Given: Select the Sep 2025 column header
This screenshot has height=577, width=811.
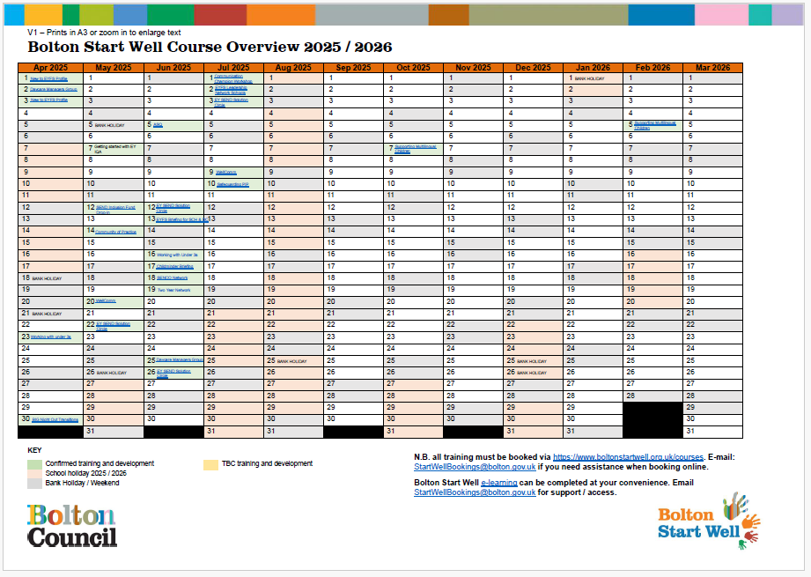Looking at the screenshot, I should click(x=353, y=68).
